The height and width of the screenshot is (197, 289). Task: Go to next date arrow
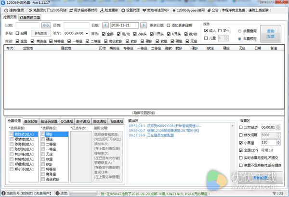144,25
